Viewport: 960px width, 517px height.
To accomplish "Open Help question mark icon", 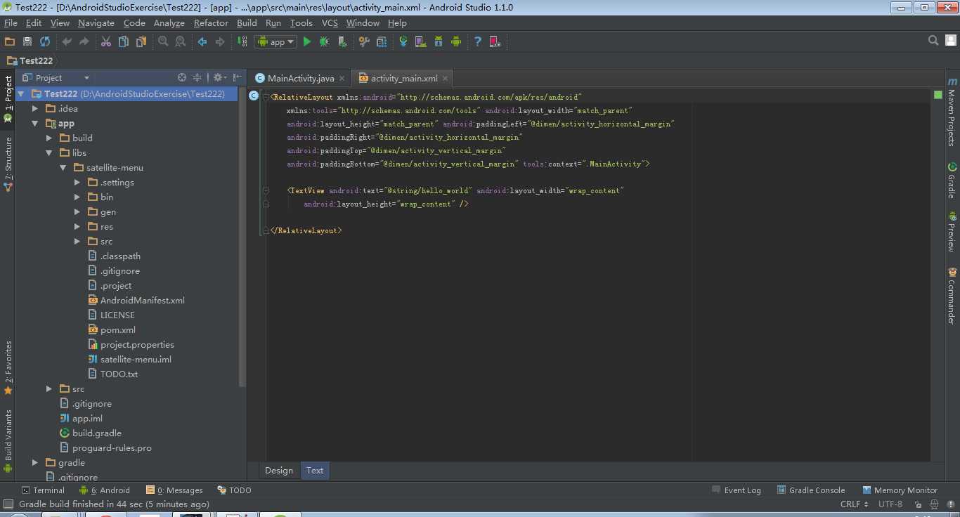I will (x=478, y=41).
